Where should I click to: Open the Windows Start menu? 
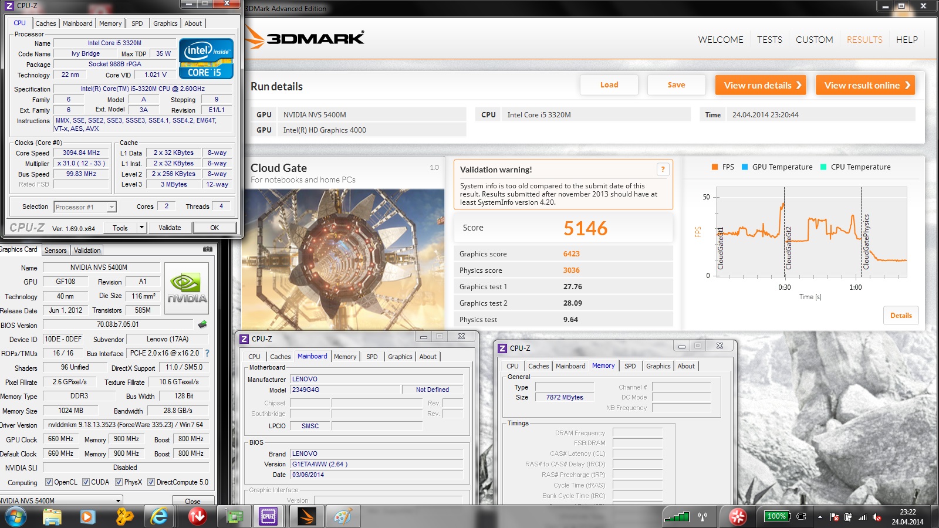[x=15, y=517]
